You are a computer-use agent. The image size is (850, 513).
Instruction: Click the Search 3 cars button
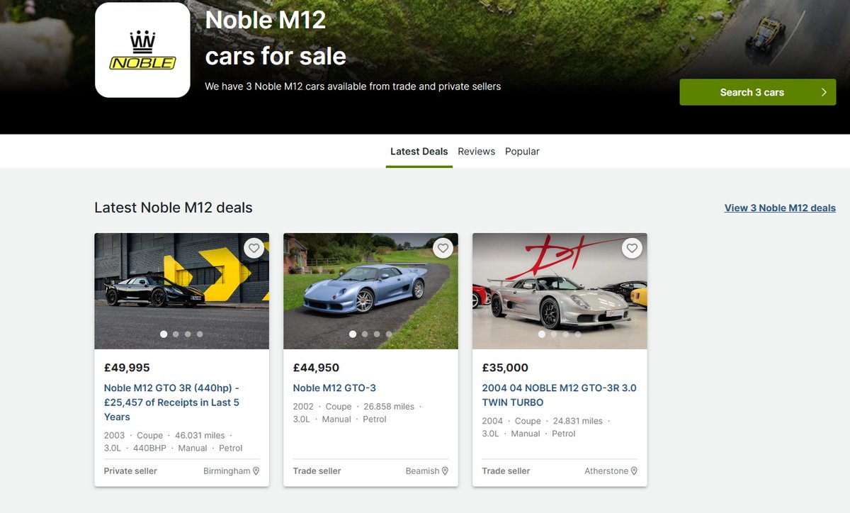[x=758, y=92]
